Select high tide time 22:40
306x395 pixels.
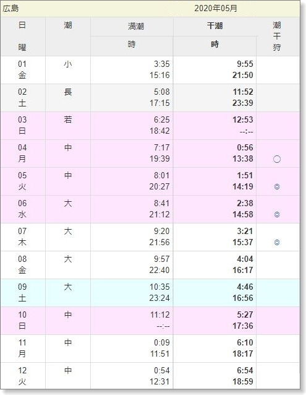(x=159, y=270)
